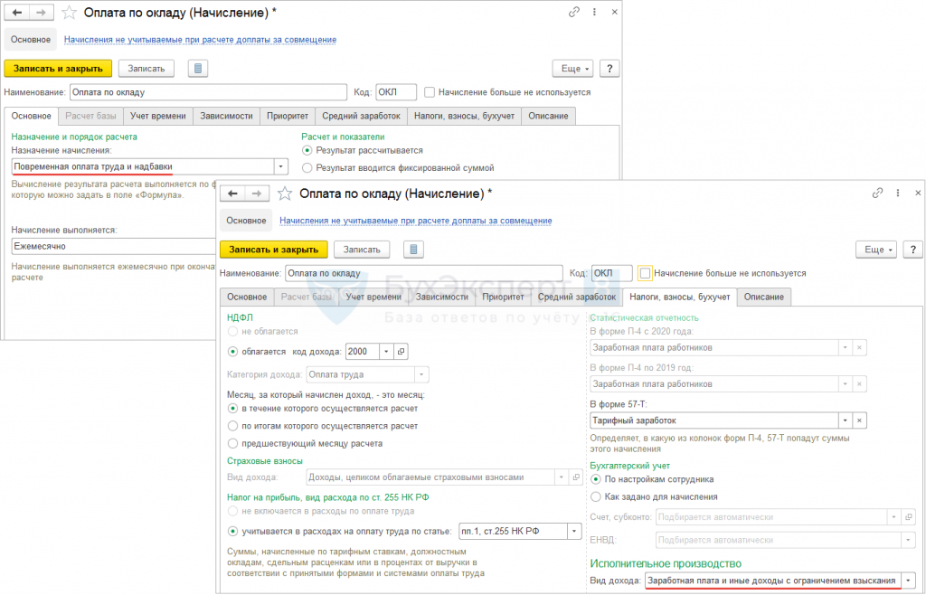Screen dimensions: 926x595
Task: Open kebab menu in front window
Action: pyautogui.click(x=898, y=193)
